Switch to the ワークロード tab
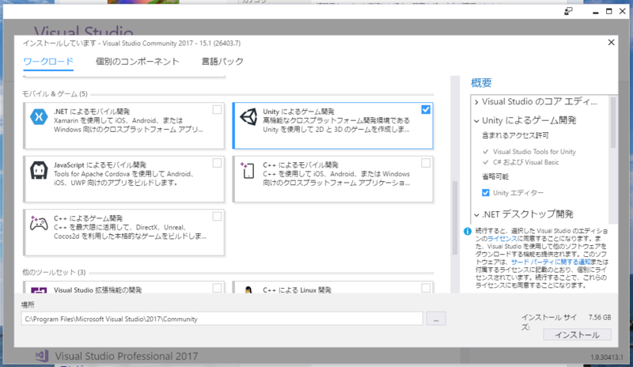 click(48, 62)
